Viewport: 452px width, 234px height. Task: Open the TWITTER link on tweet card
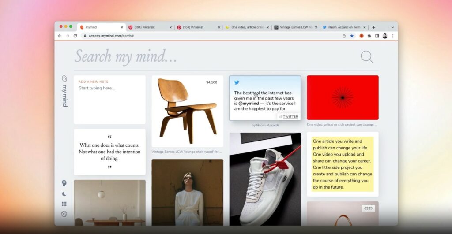(x=289, y=117)
